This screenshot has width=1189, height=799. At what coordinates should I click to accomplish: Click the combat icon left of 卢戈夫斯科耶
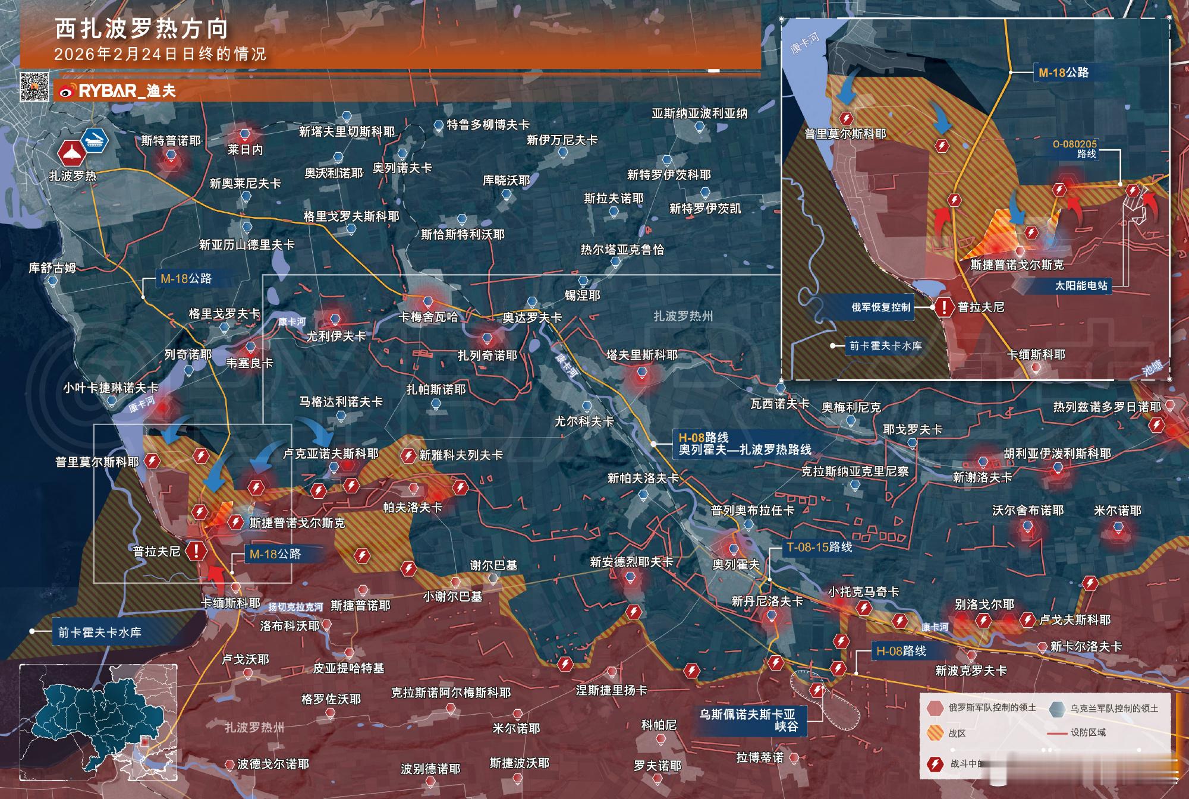point(1027,620)
